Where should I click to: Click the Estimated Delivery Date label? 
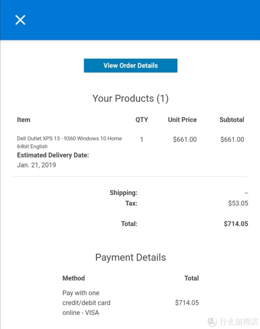point(53,155)
